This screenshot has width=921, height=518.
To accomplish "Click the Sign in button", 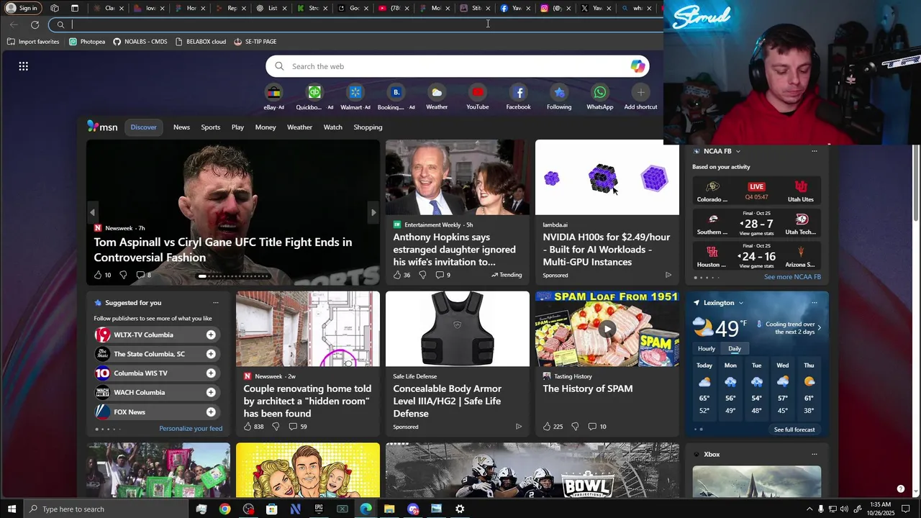I will tap(22, 8).
